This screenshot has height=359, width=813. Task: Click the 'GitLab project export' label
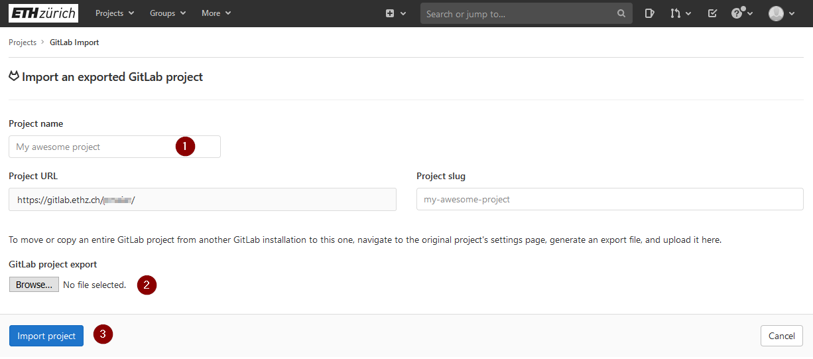pyautogui.click(x=53, y=264)
